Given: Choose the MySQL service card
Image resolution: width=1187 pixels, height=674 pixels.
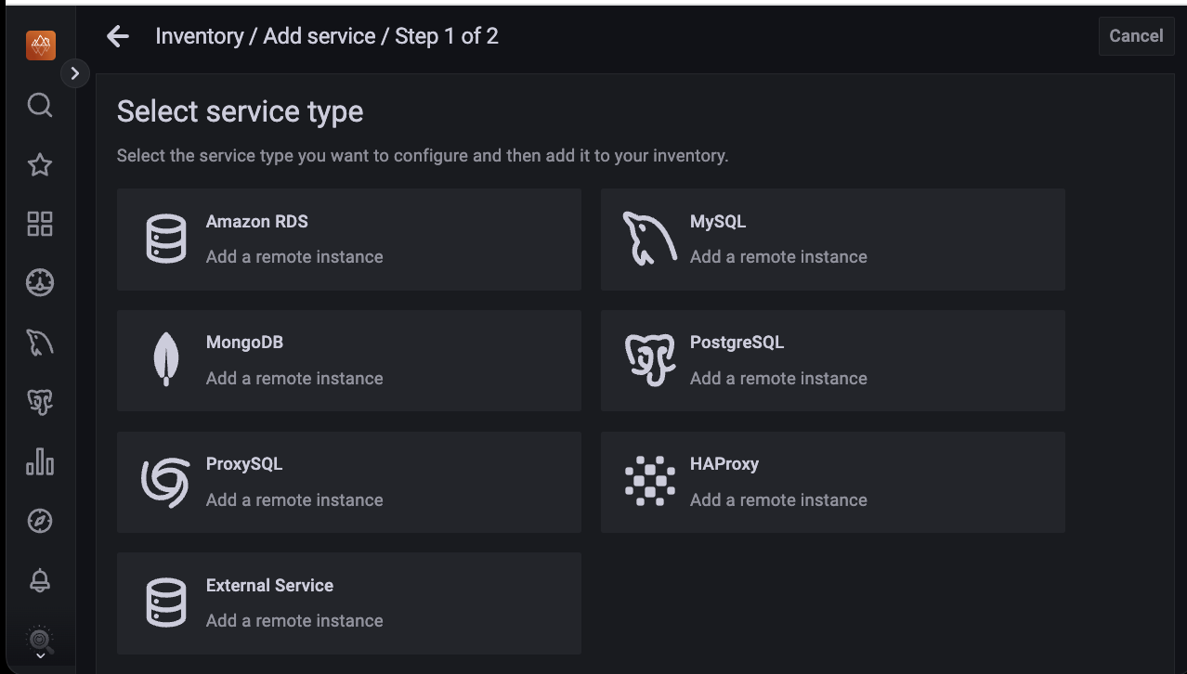Looking at the screenshot, I should pos(832,240).
